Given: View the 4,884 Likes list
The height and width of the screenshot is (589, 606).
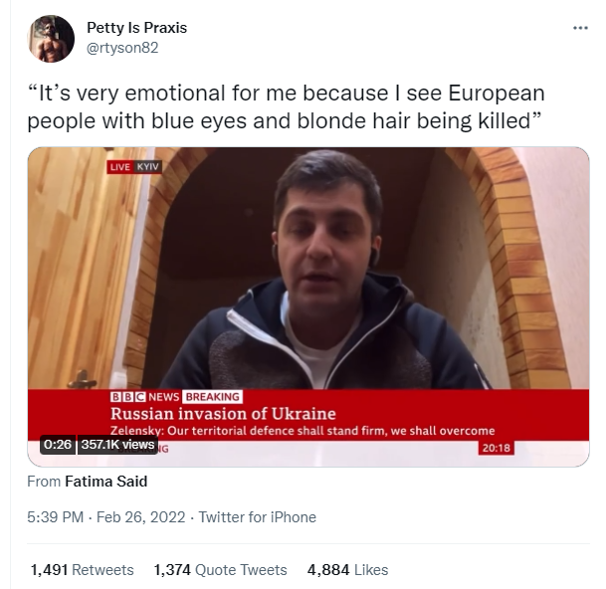Looking at the screenshot, I should [x=347, y=570].
